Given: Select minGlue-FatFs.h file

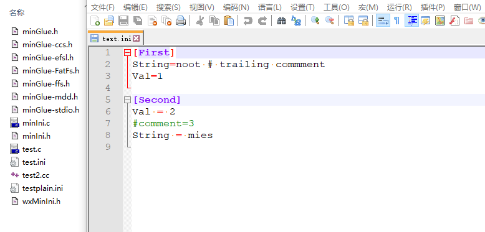Looking at the screenshot, I should point(50,71).
